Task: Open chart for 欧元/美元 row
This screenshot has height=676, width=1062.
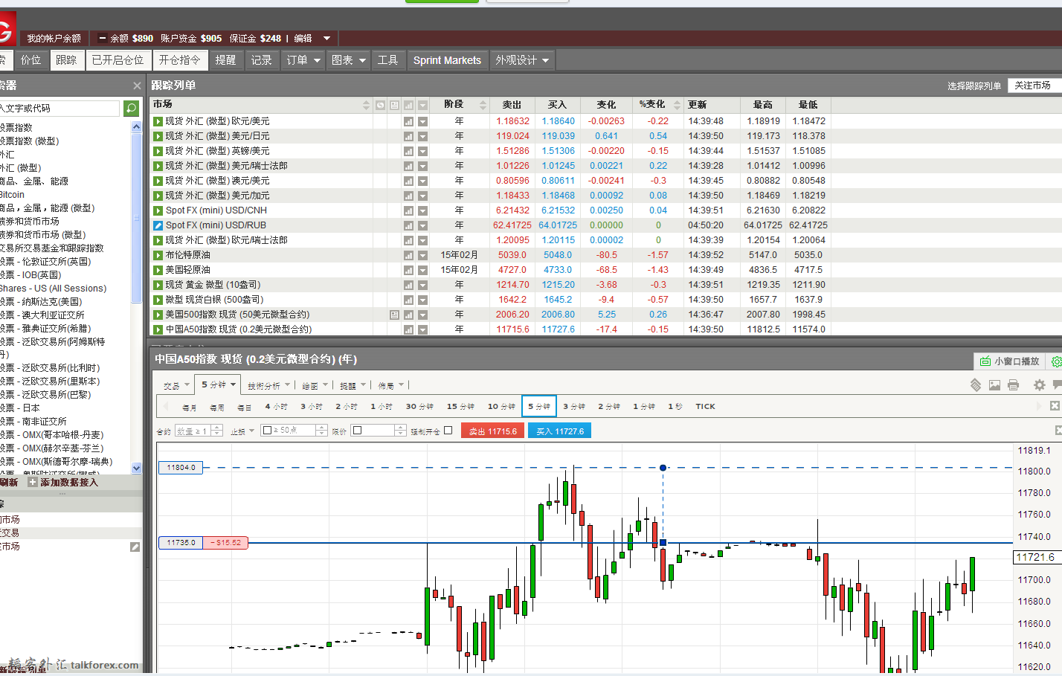Action: (x=408, y=121)
